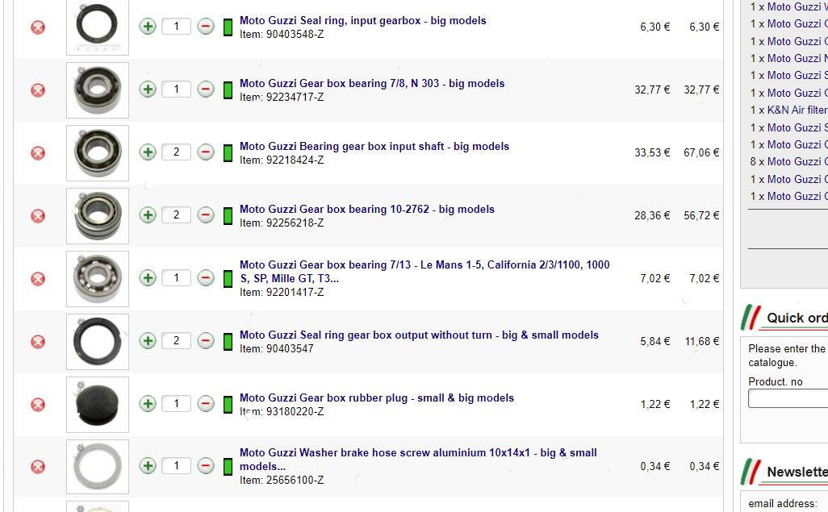Viewport: 828px width, 512px height.
Task: Remove Gear box bearing 10-2762 item
Action: pyautogui.click(x=38, y=216)
